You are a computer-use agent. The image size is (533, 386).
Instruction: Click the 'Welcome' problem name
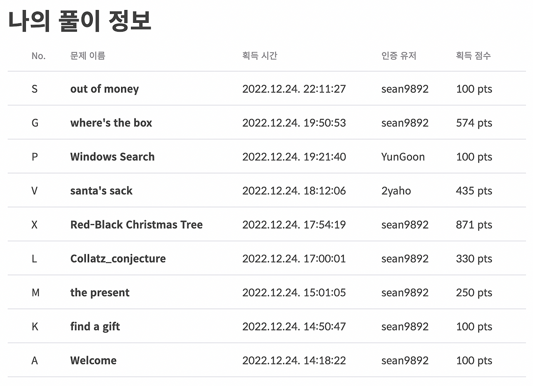coord(93,360)
